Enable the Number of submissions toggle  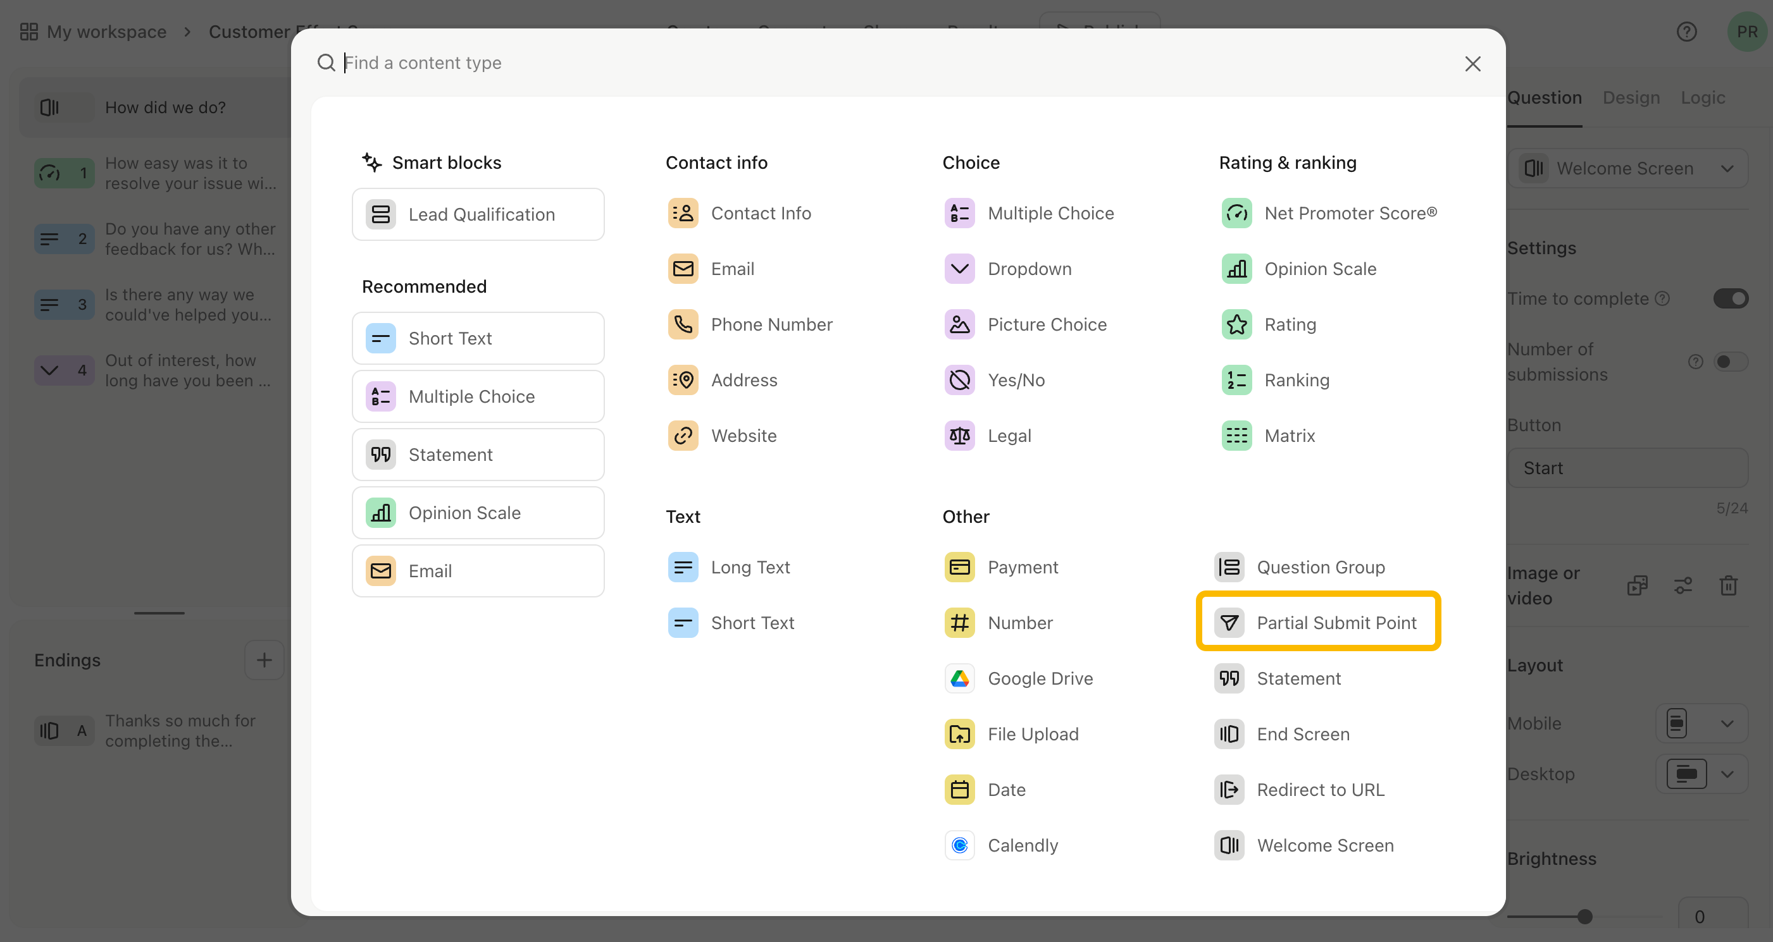[x=1731, y=362]
